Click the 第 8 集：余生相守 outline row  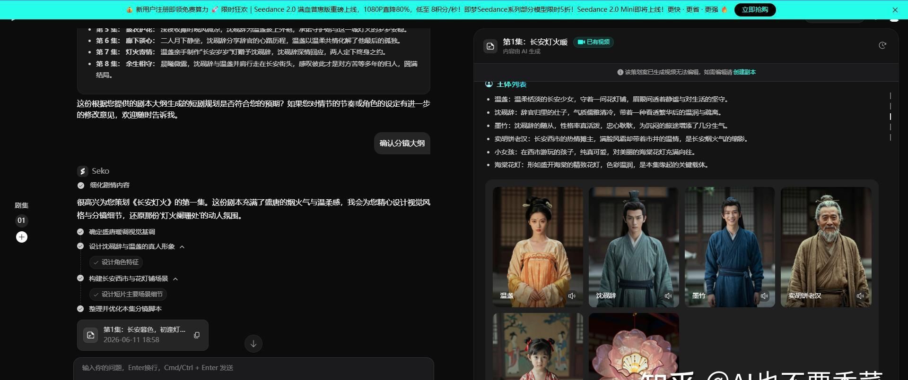(257, 69)
